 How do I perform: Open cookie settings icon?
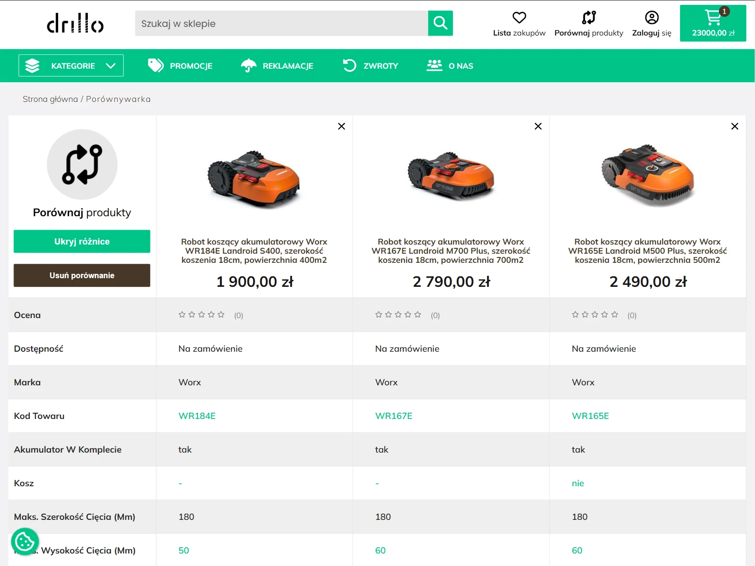24,541
